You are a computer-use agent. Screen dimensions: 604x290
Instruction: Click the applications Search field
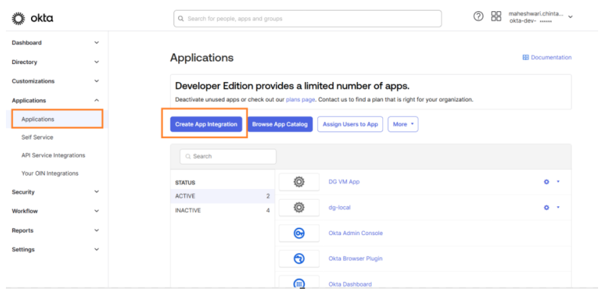tap(228, 157)
